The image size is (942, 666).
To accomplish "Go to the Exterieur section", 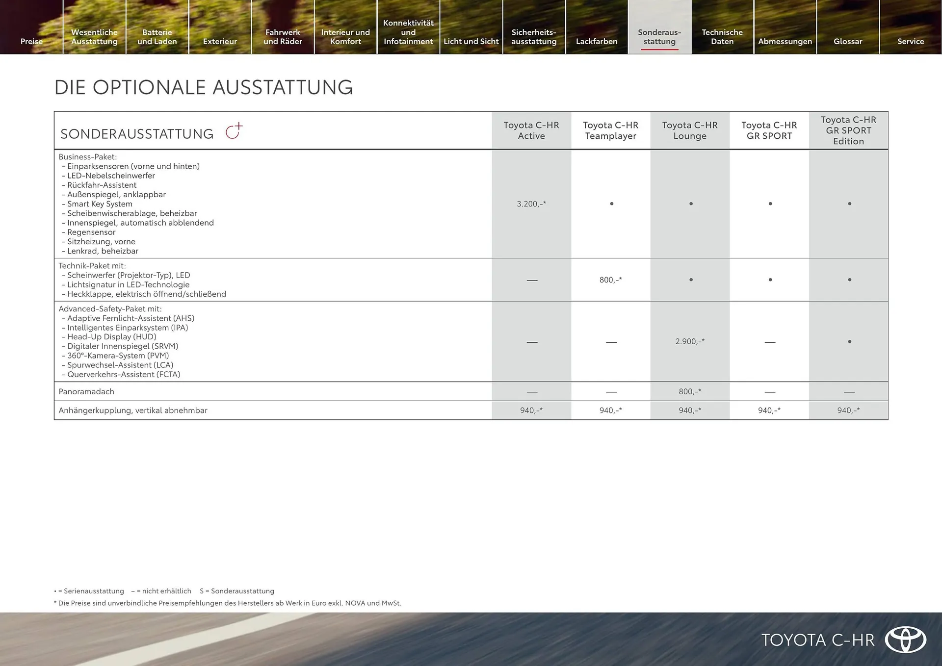I will click(220, 41).
